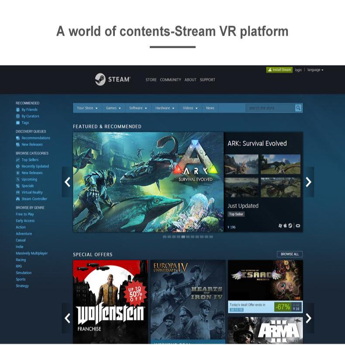
Task: Click the search magnifier icon
Action: (x=298, y=108)
